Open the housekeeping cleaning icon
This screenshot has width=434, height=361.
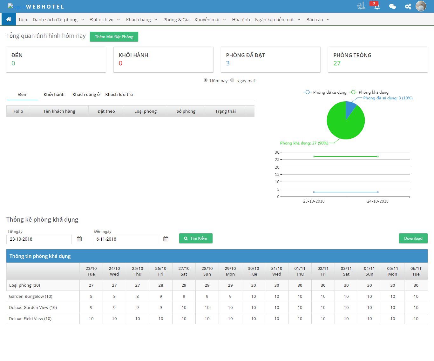coord(361,6)
